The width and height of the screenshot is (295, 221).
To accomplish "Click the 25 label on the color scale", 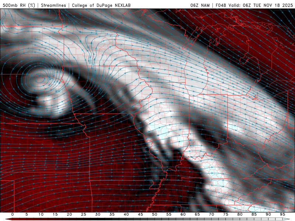I will tap(84, 214).
